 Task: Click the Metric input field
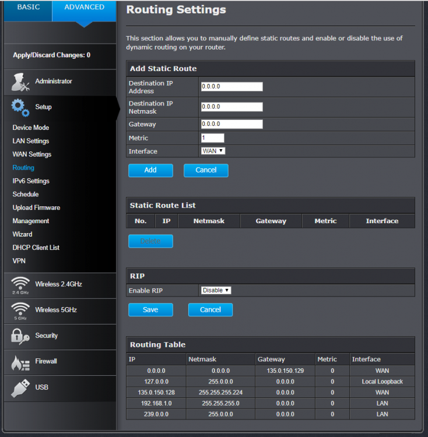click(212, 138)
